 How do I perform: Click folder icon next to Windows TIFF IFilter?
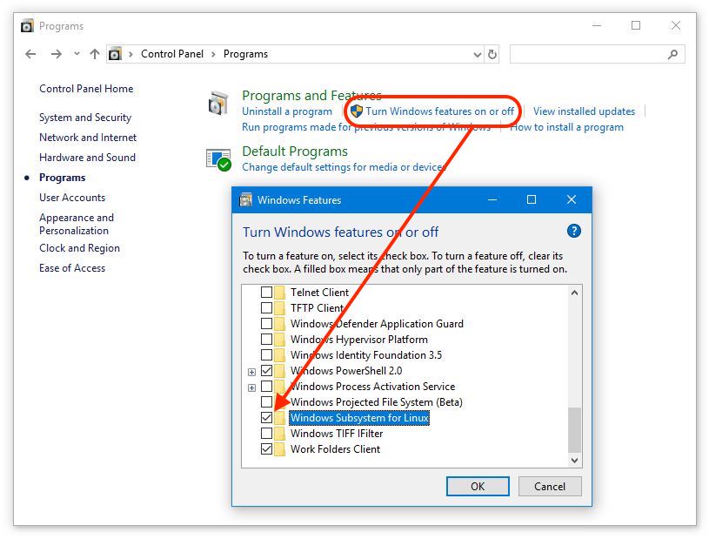[280, 434]
